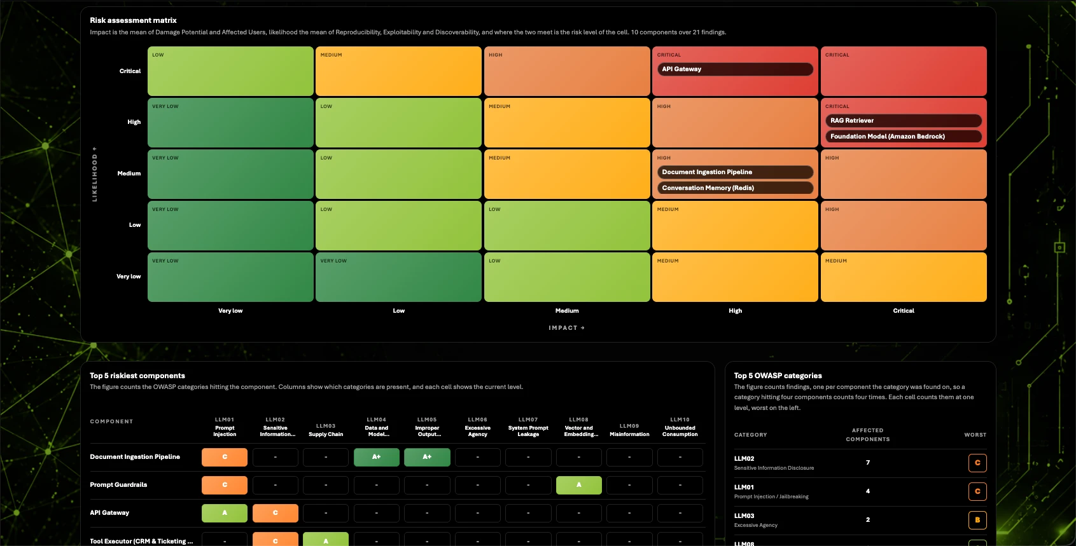The width and height of the screenshot is (1076, 546).
Task: Click the 'Risk assessment matrix' heading
Action: point(134,20)
